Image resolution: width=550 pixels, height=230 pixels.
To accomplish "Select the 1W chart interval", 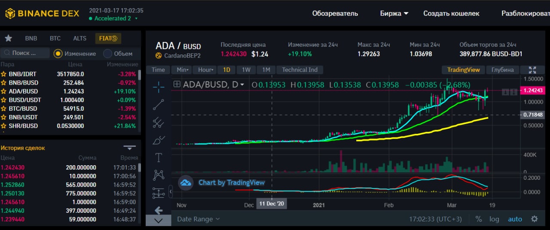I will pos(246,70).
